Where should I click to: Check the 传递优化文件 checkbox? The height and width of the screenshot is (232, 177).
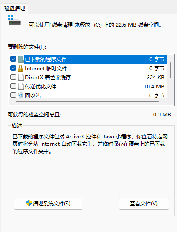pos(13,86)
